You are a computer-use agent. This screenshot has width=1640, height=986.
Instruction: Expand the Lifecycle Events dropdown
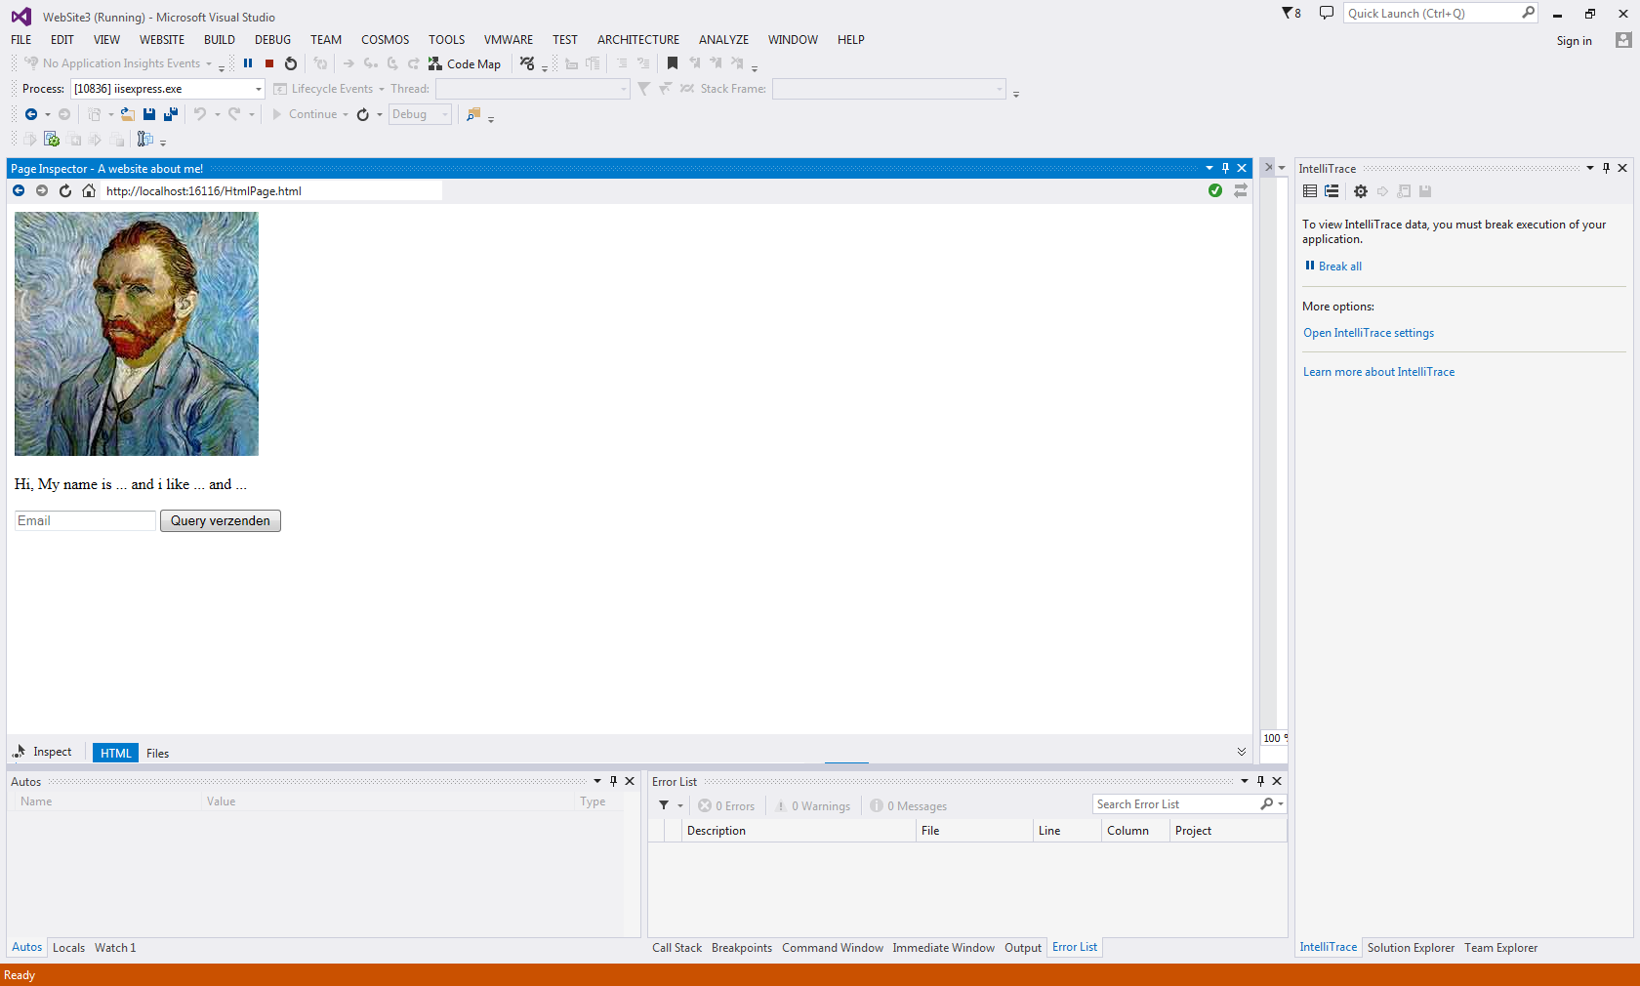tap(381, 88)
